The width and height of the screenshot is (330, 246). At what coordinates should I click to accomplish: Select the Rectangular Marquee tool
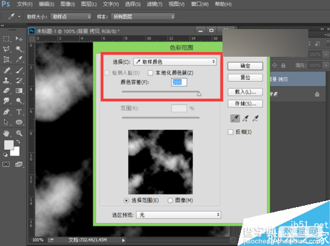(x=6, y=39)
